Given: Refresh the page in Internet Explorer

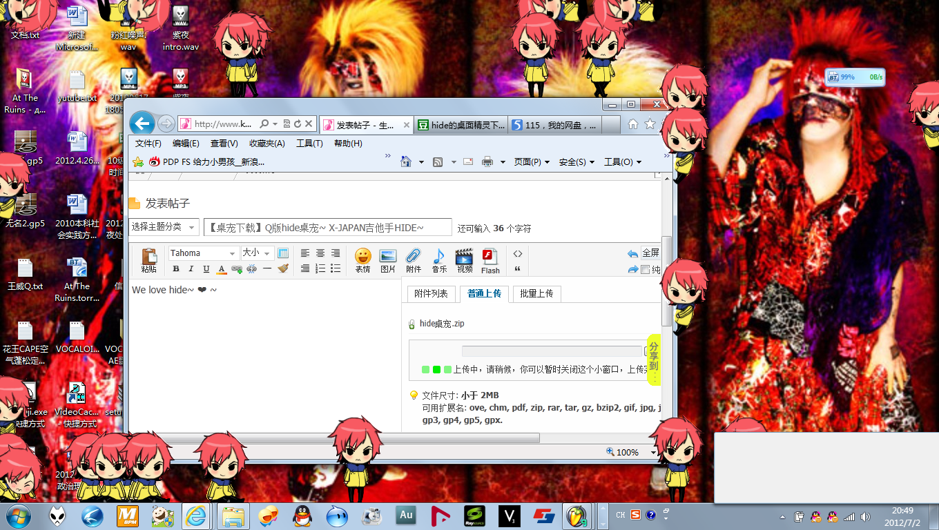Looking at the screenshot, I should pyautogui.click(x=298, y=124).
